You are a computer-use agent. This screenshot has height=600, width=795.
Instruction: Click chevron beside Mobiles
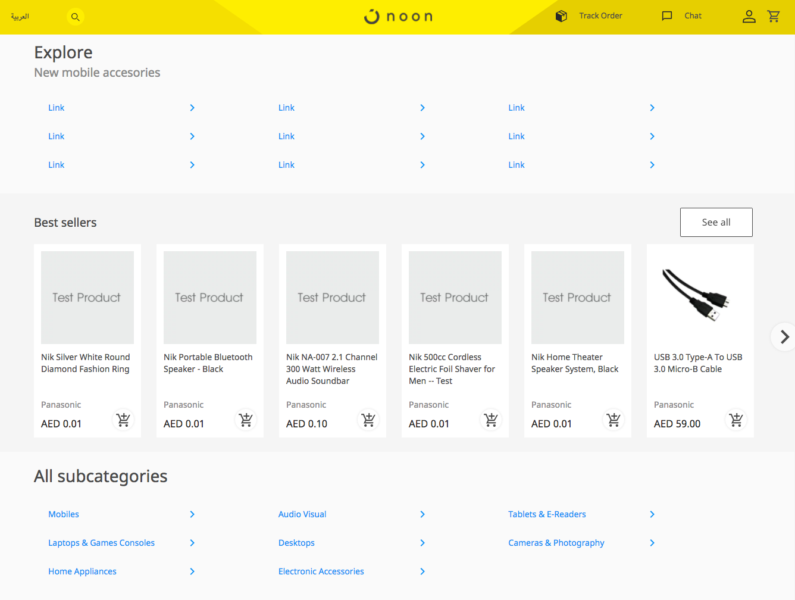coord(192,514)
